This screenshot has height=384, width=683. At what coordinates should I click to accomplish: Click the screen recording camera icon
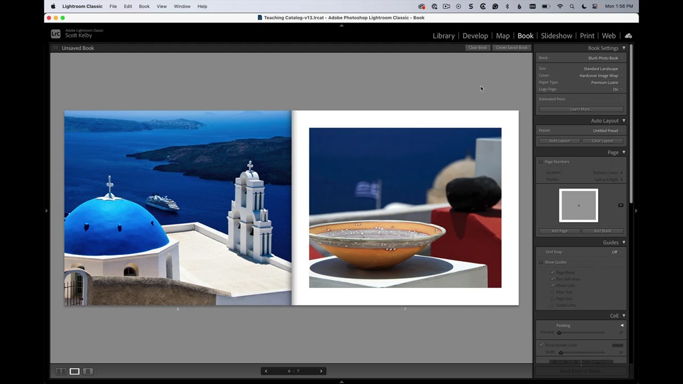coord(446,6)
